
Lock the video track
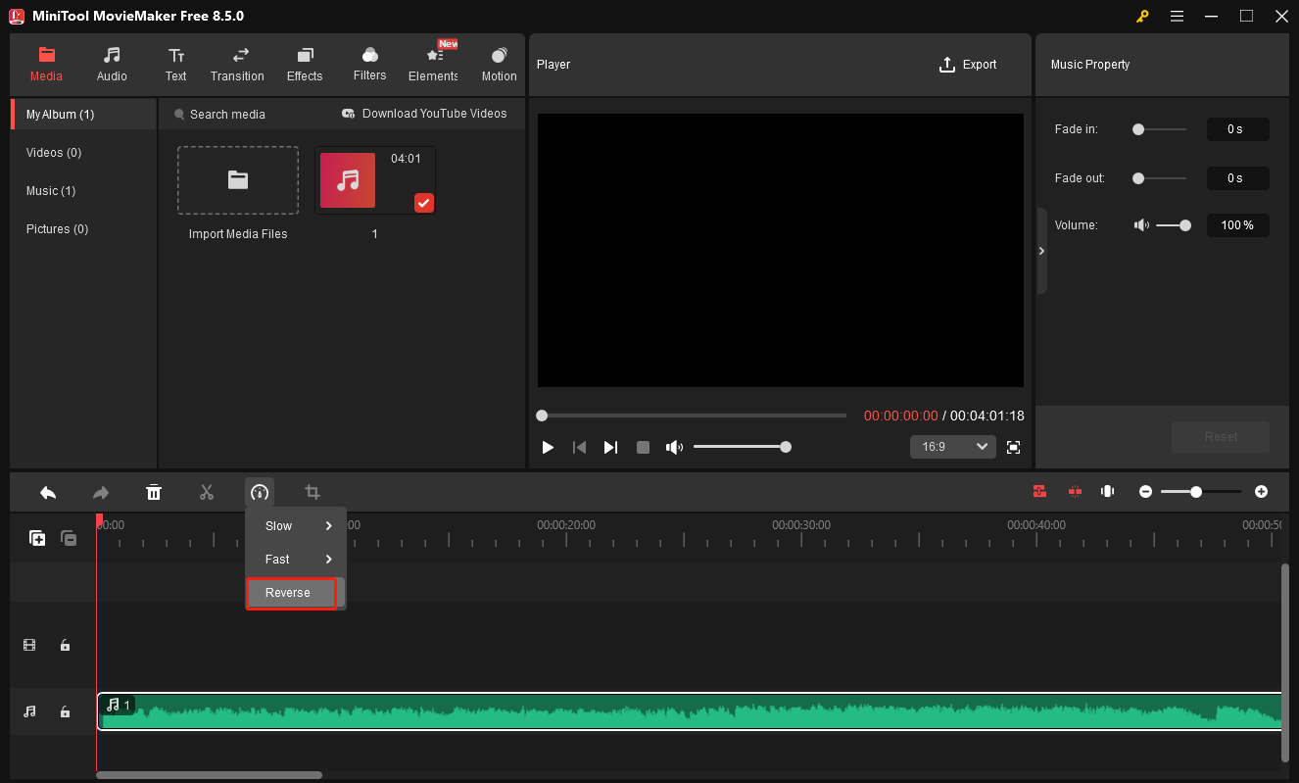click(x=65, y=645)
